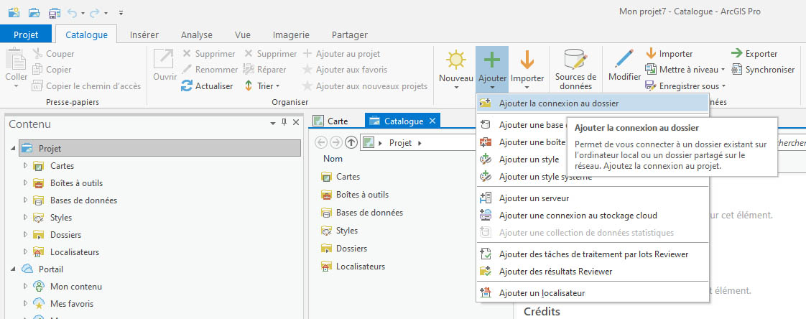
Task: Click the Actualiser refresh icon
Action: tap(186, 86)
